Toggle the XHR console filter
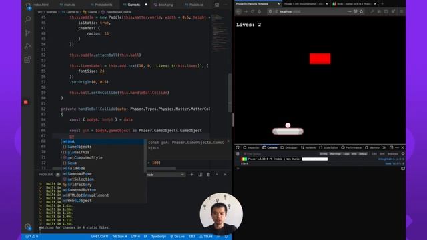427x240 pixels. tap(382, 154)
